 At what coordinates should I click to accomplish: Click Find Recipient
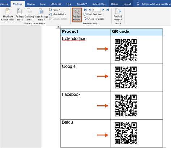pos(93,14)
